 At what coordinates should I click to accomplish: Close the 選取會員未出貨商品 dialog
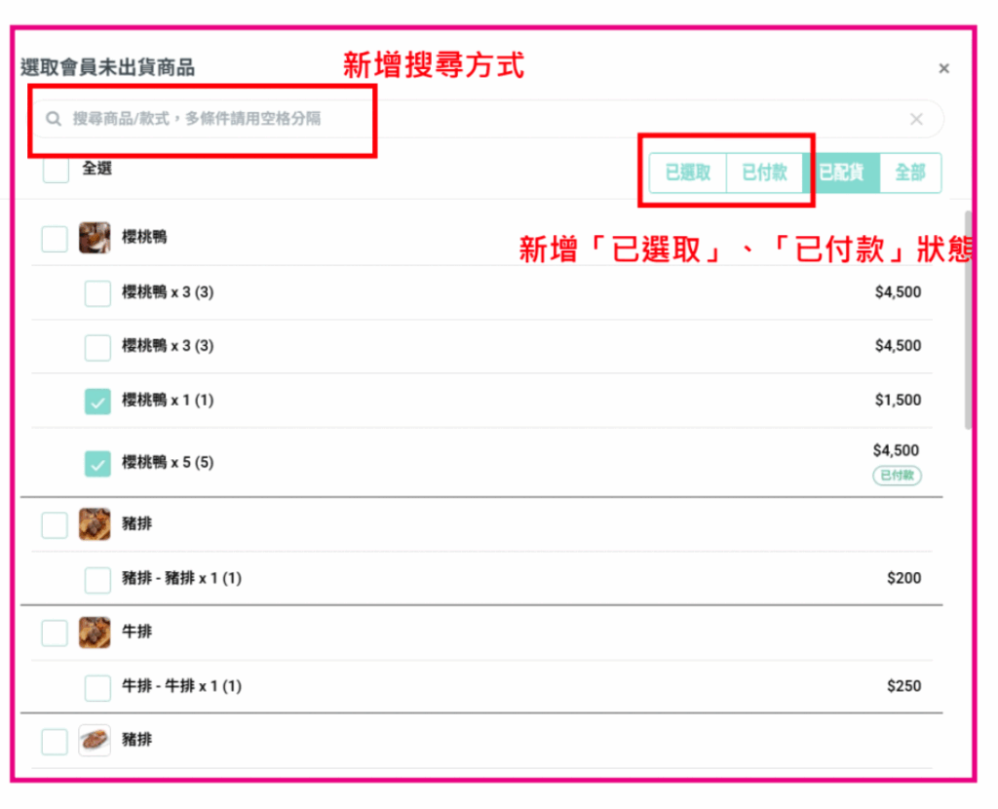tap(943, 68)
